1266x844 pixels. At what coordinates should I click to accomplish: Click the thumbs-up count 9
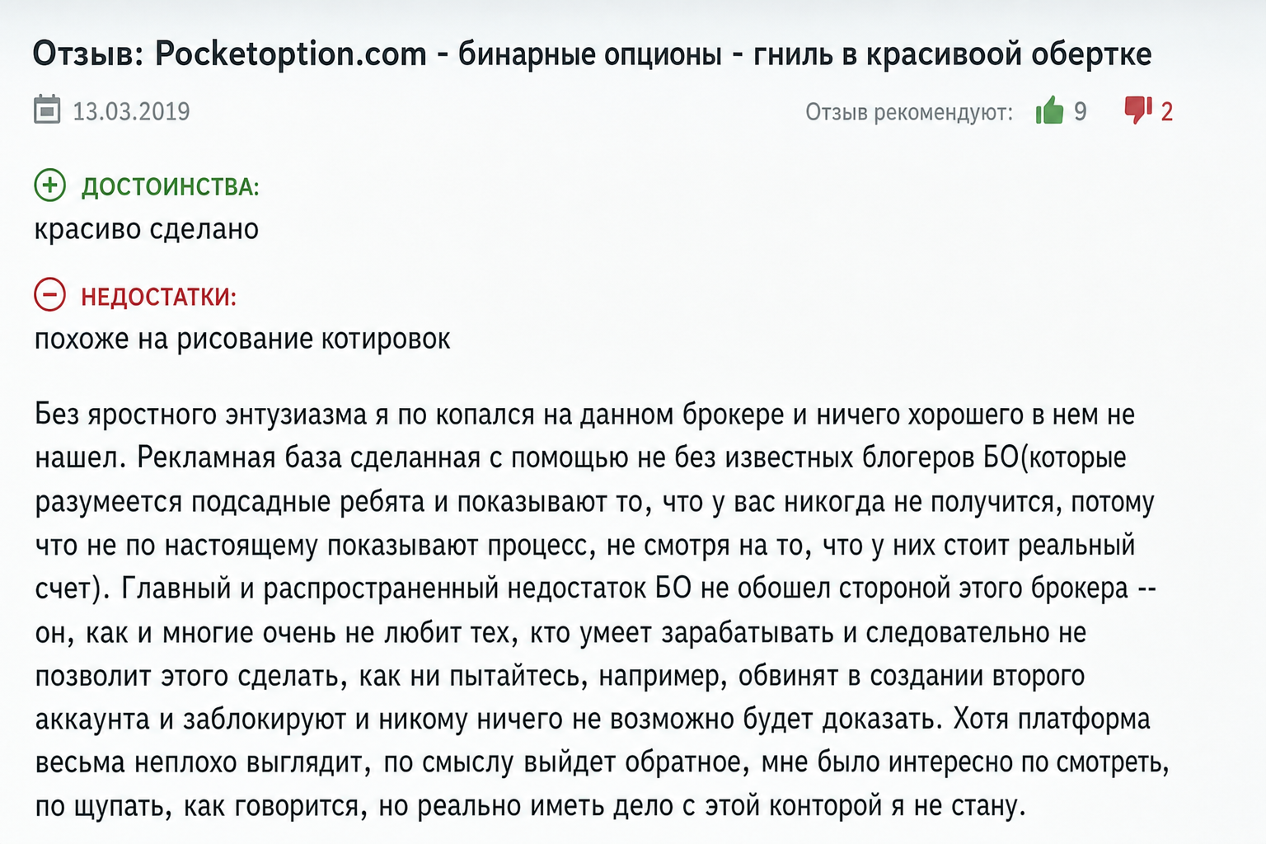[x=1080, y=111]
